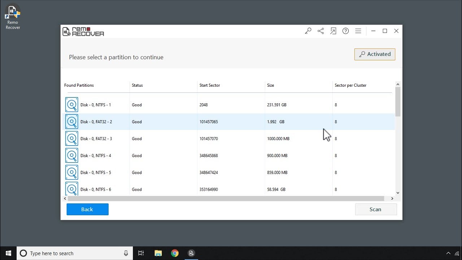462x260 pixels.
Task: Open the hamburger menu icon
Action: pos(358,31)
